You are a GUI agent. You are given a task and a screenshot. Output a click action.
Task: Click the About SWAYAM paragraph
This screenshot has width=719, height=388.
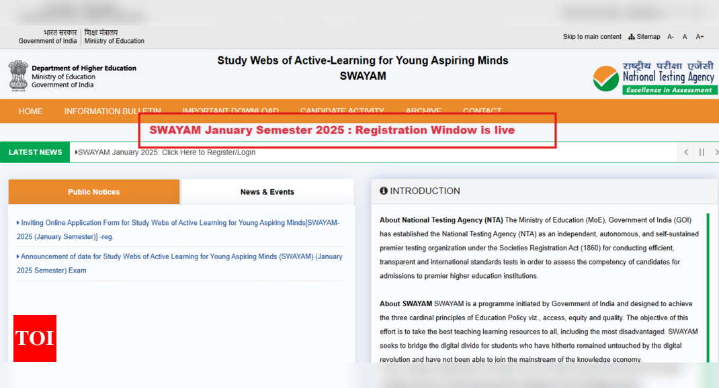pyautogui.click(x=539, y=332)
